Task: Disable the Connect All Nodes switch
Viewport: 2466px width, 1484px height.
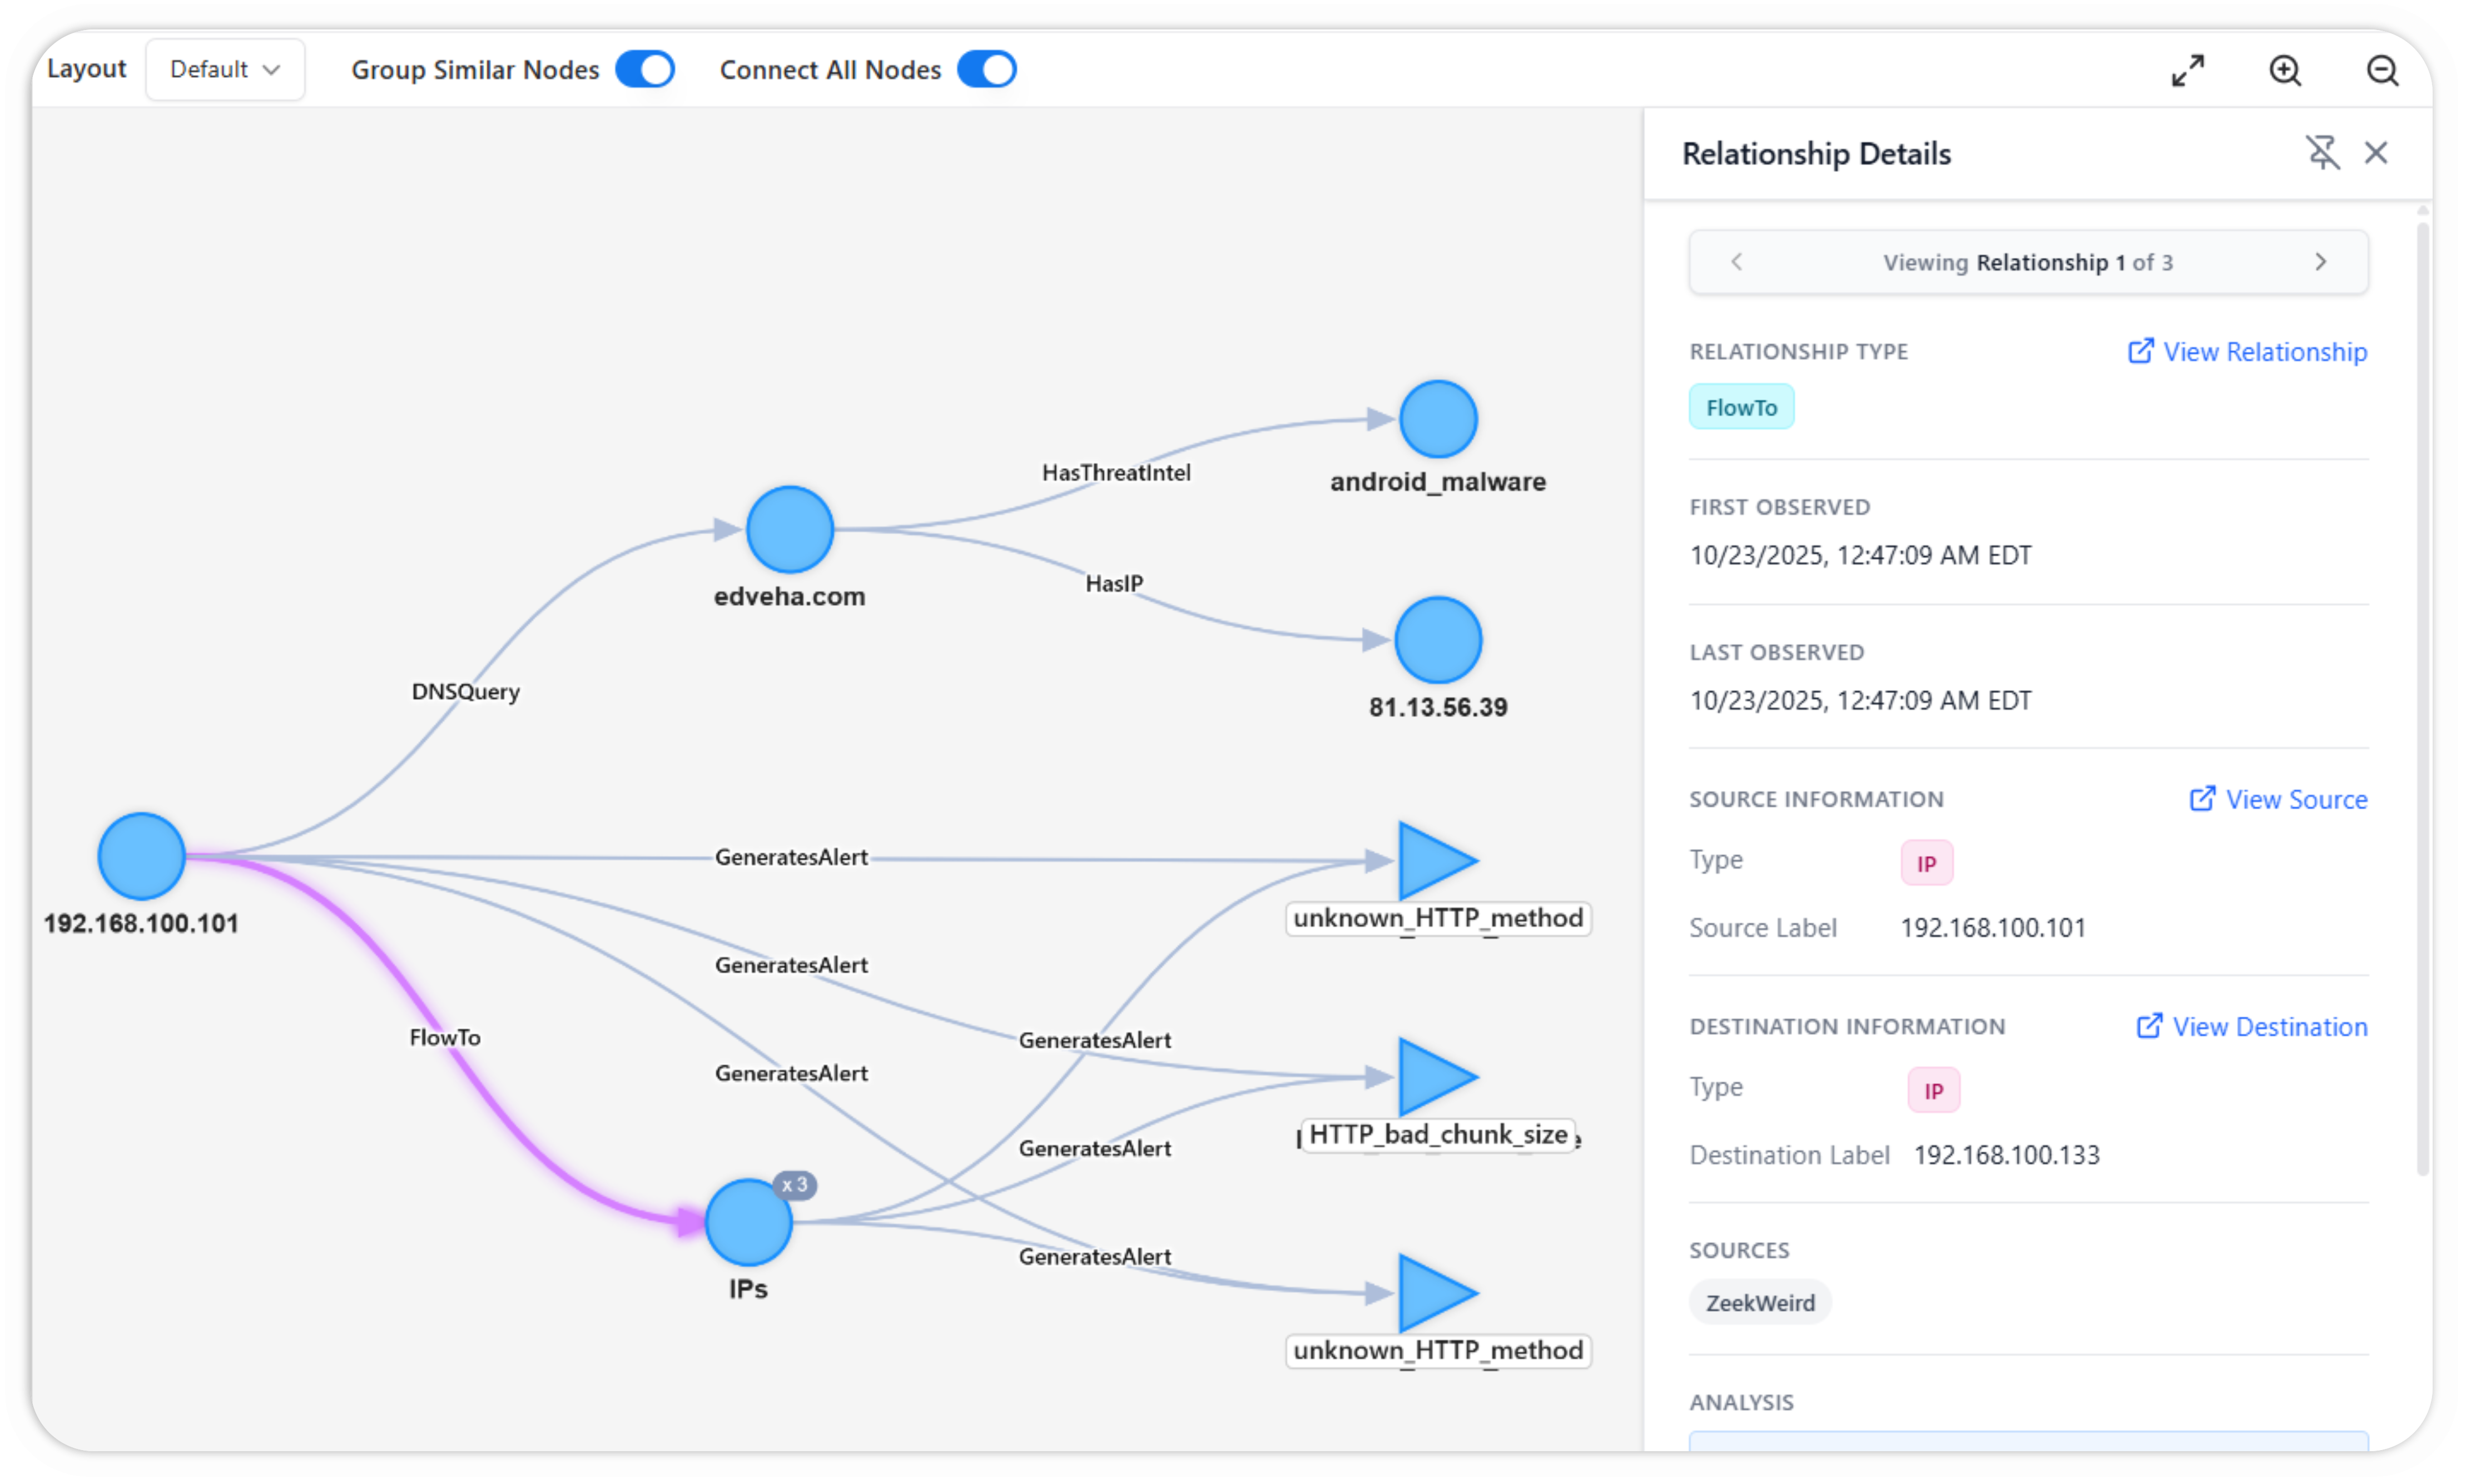Action: 986,70
